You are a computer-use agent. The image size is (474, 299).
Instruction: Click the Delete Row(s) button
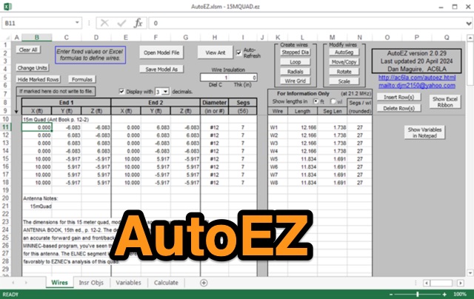click(x=398, y=108)
